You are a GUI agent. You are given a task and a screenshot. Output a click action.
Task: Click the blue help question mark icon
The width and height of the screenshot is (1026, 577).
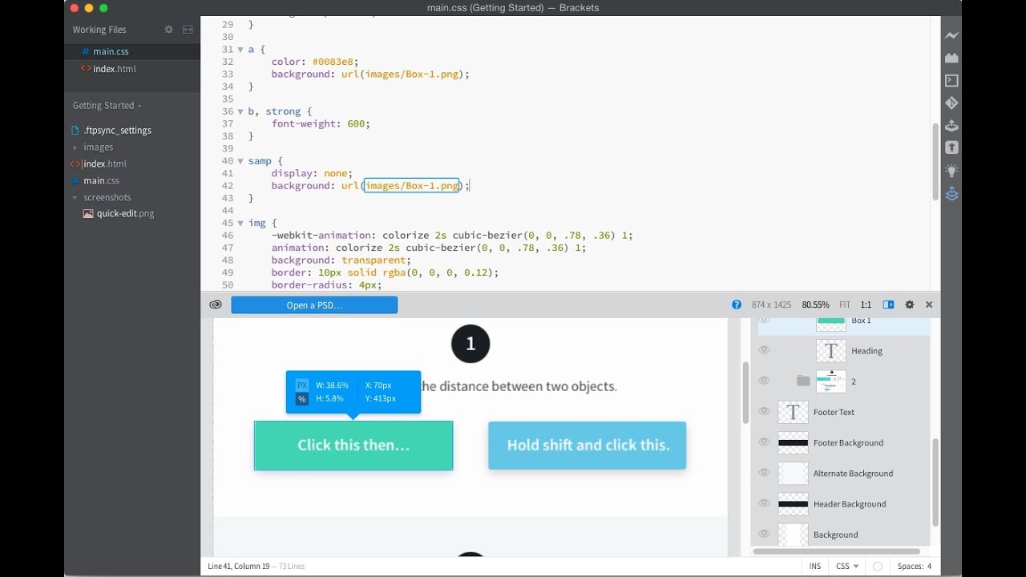coord(737,305)
